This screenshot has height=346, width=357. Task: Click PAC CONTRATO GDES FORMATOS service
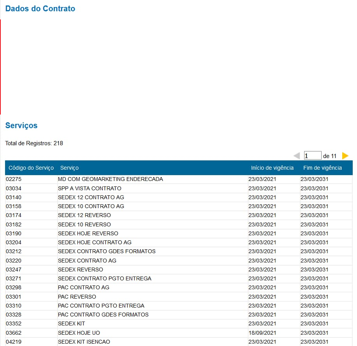pos(103,315)
